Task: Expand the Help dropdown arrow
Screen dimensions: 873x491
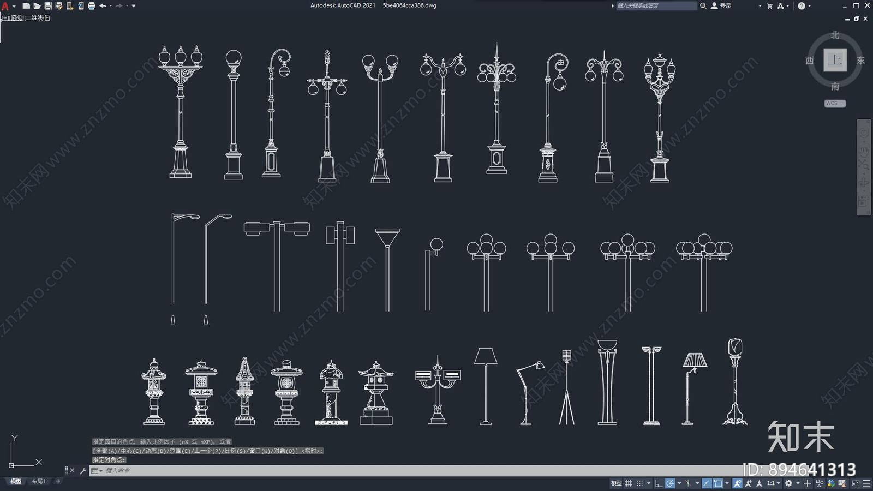Action: pyautogui.click(x=809, y=6)
